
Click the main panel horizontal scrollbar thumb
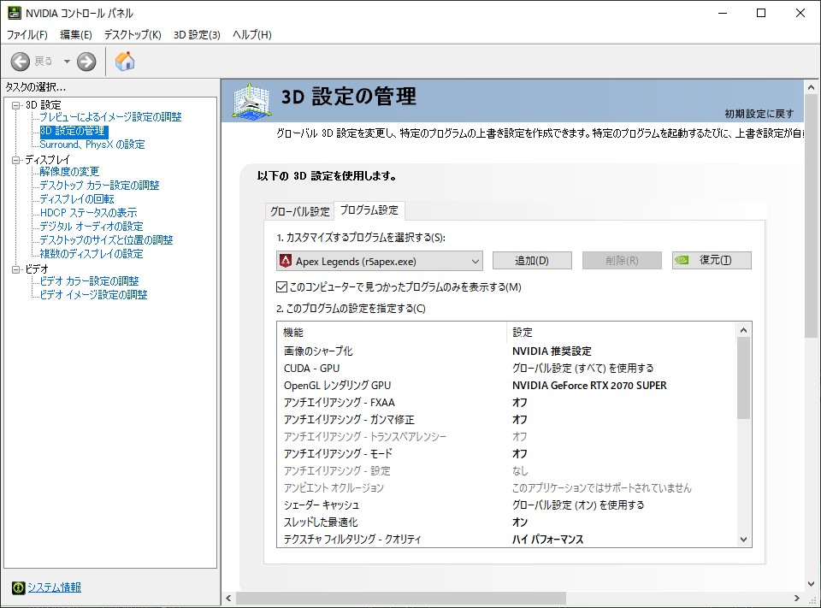(401, 598)
